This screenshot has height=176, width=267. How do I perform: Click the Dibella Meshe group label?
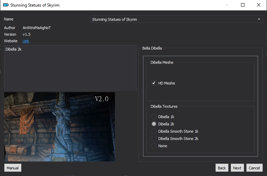162,62
